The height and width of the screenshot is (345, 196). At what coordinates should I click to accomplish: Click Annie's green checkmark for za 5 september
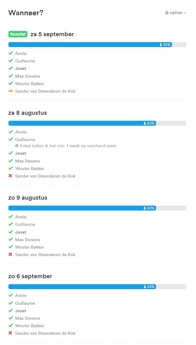click(11, 53)
